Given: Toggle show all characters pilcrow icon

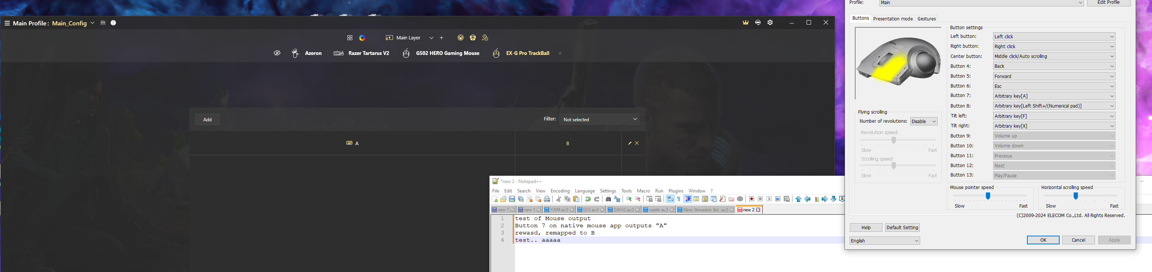Looking at the screenshot, I should tap(679, 199).
